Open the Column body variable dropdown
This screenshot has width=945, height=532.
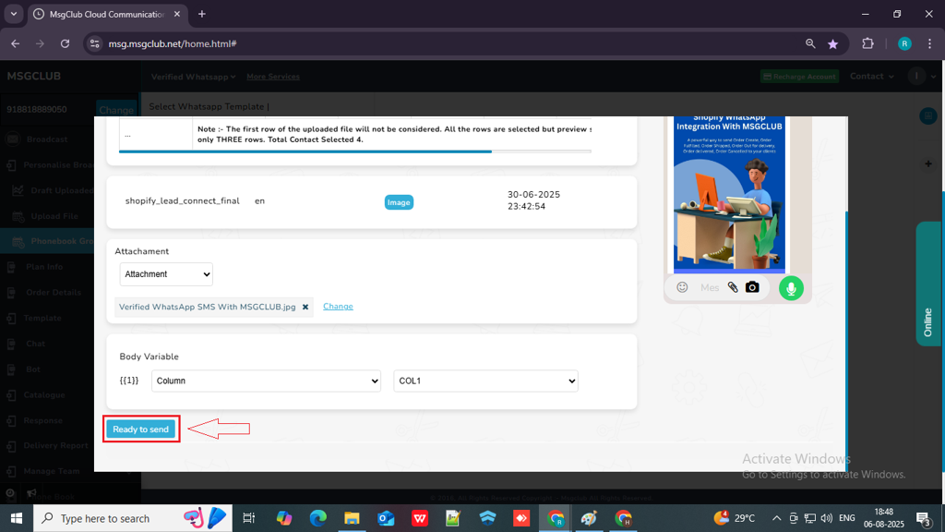[267, 381]
